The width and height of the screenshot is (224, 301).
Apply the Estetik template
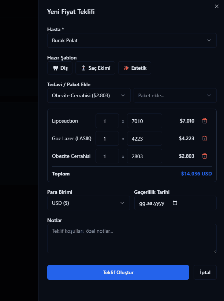click(x=135, y=68)
